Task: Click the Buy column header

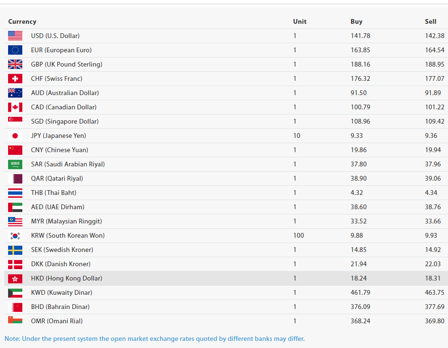Action: pyautogui.click(x=356, y=21)
